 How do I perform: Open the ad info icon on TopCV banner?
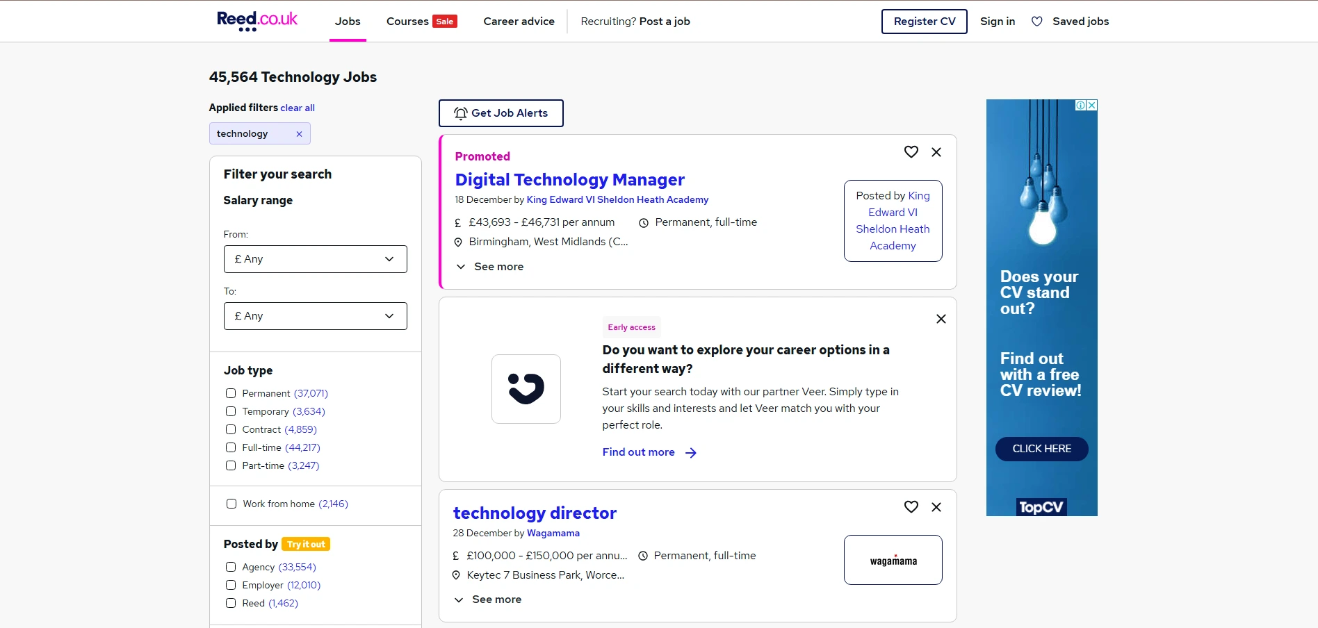[x=1081, y=105]
